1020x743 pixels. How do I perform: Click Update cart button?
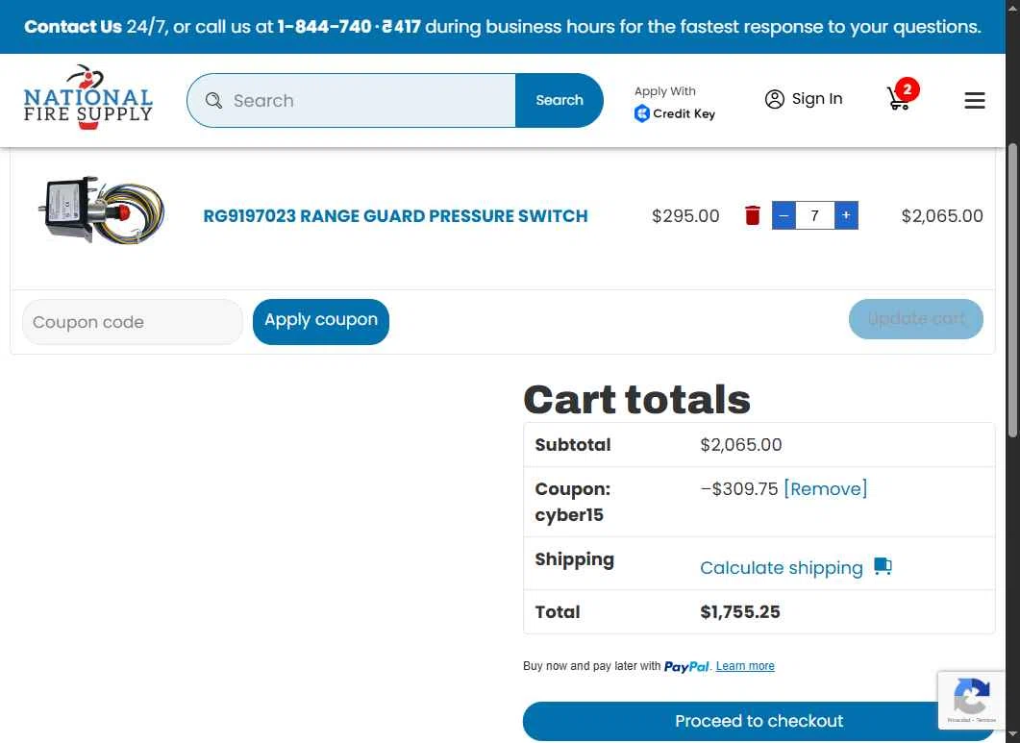915,319
